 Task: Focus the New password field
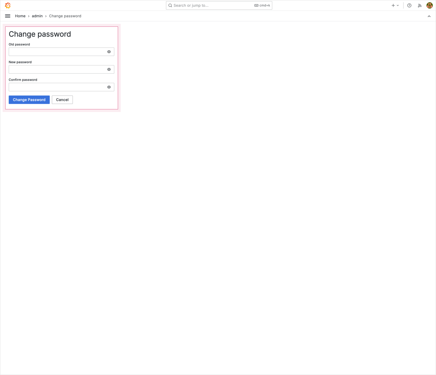coord(61,69)
